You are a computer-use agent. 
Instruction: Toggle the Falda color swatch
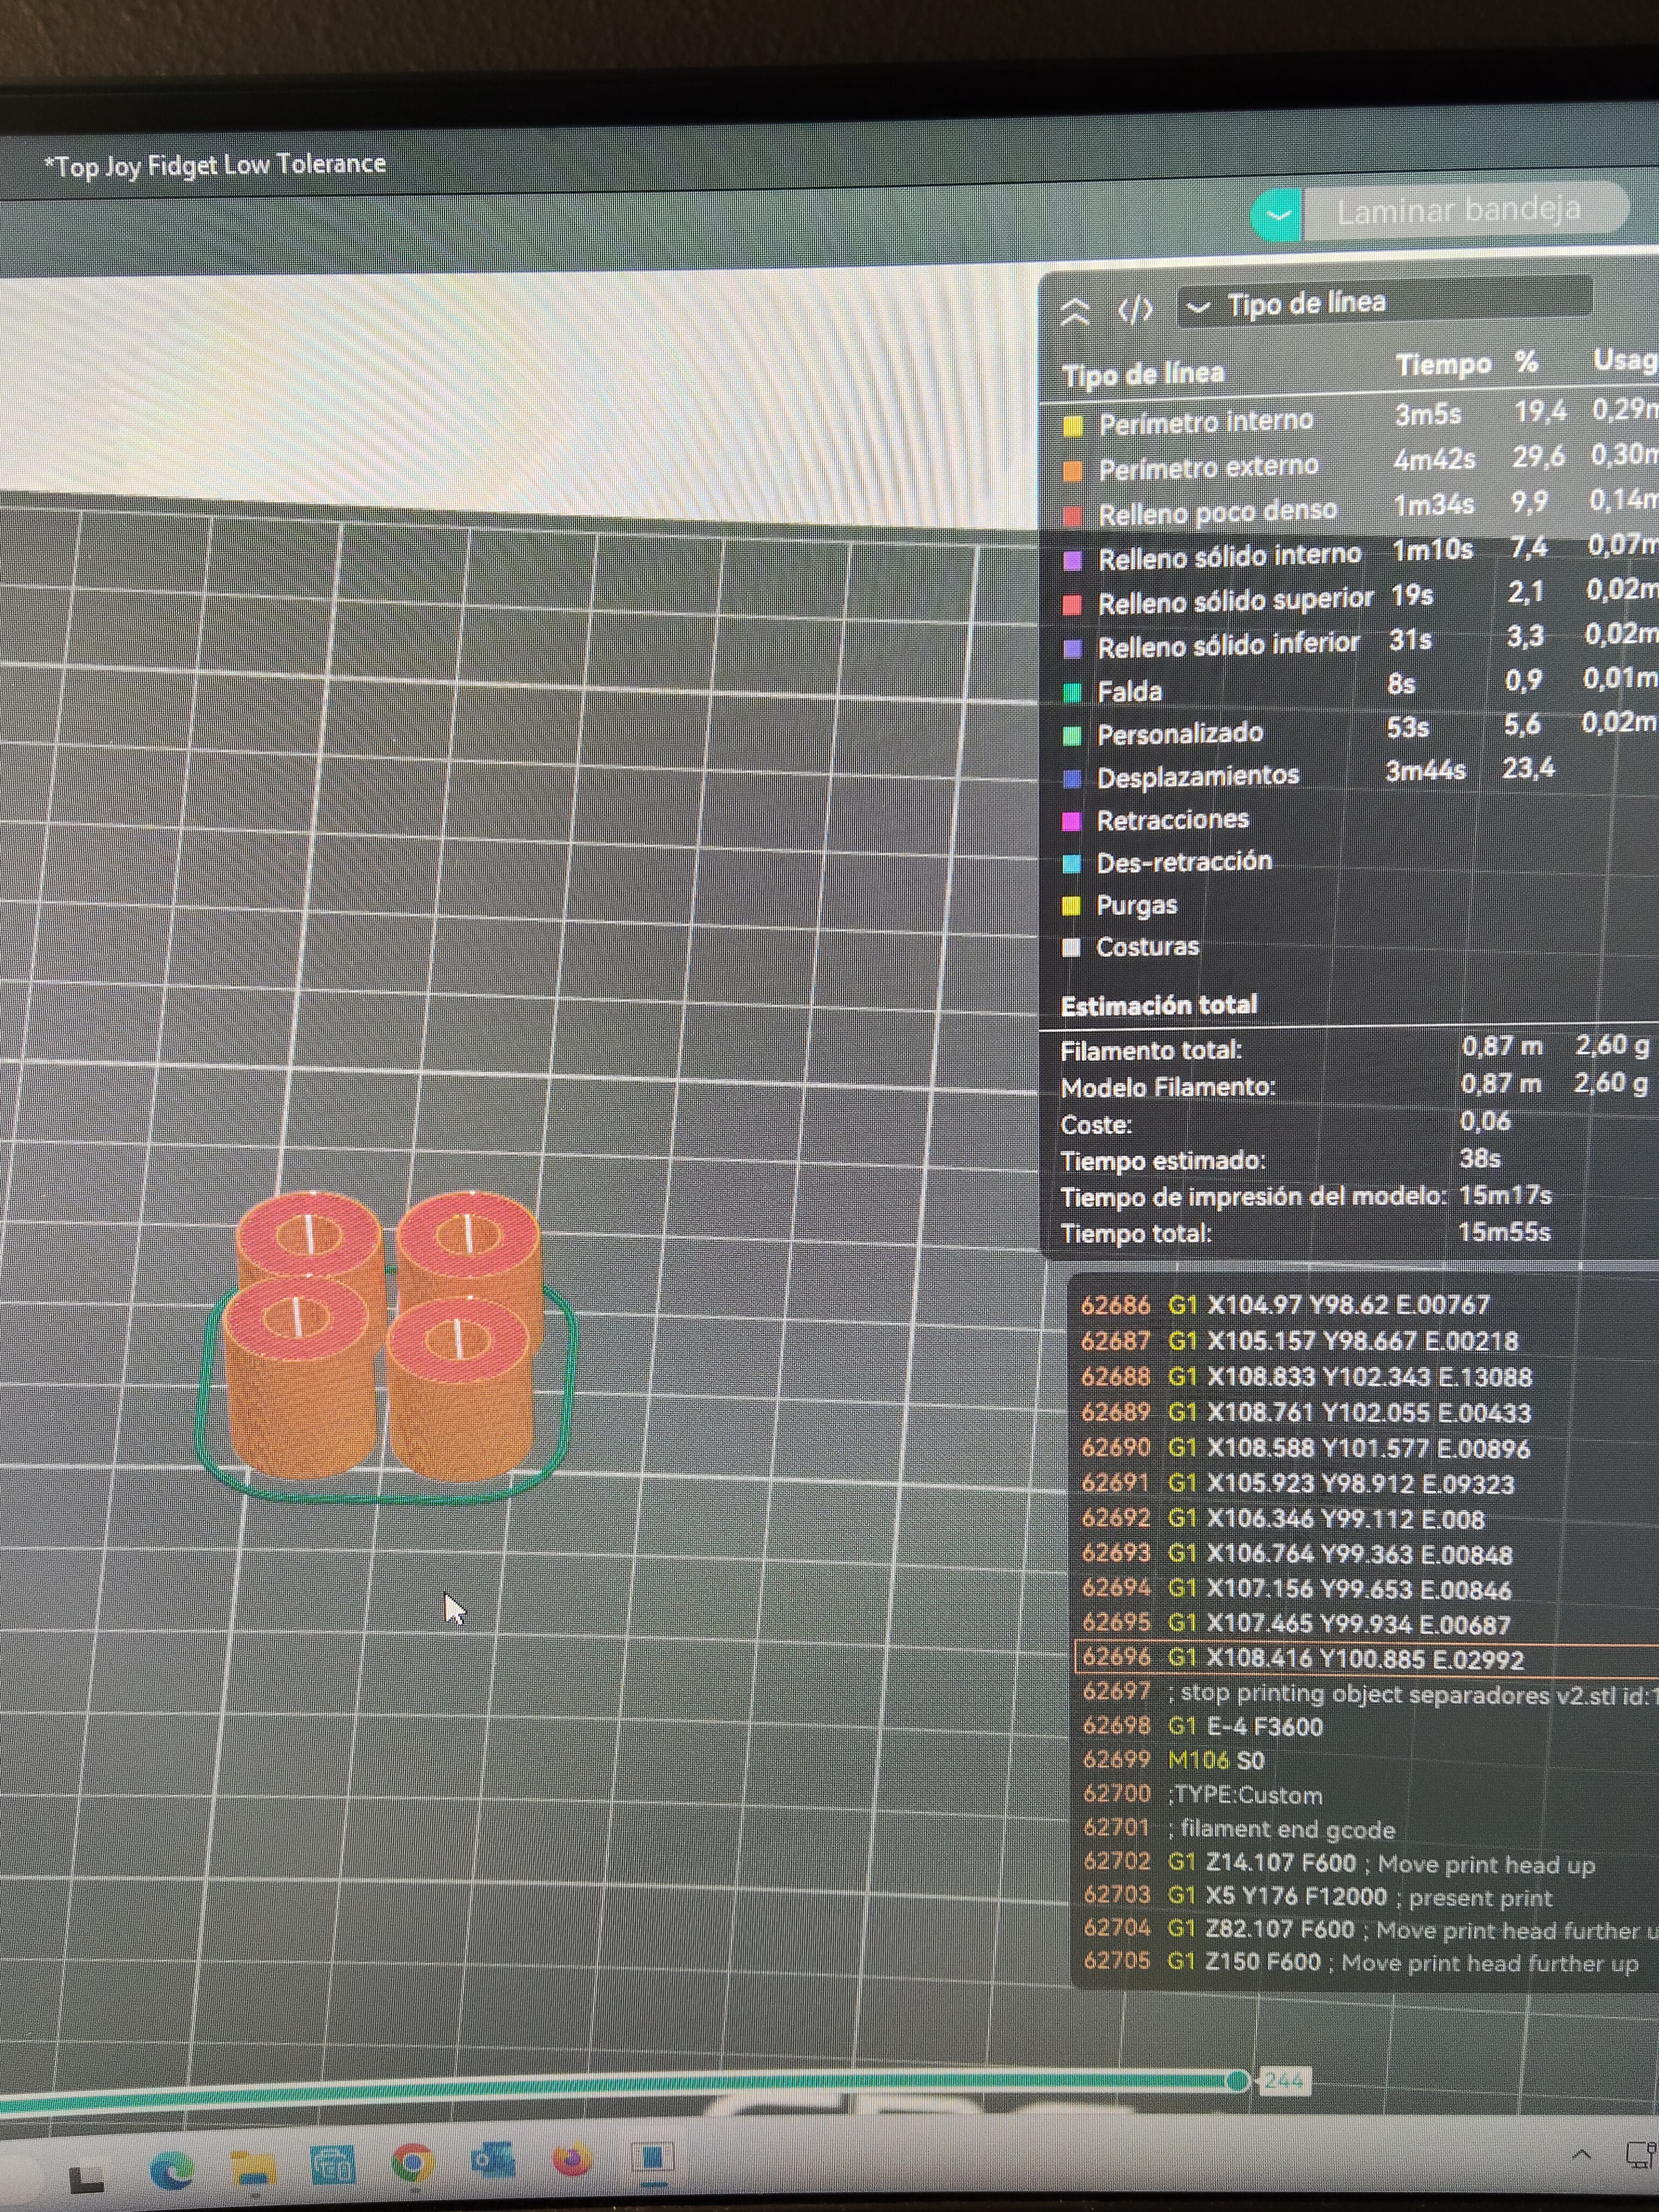coord(1072,692)
